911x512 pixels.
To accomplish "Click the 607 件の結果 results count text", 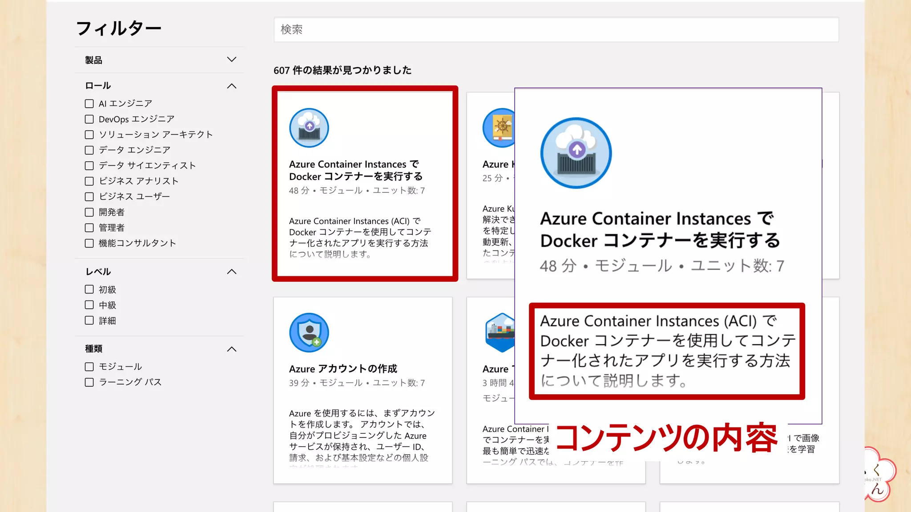I will (x=343, y=70).
